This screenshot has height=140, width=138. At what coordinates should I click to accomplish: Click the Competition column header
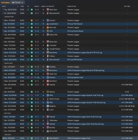click(x=72, y=7)
